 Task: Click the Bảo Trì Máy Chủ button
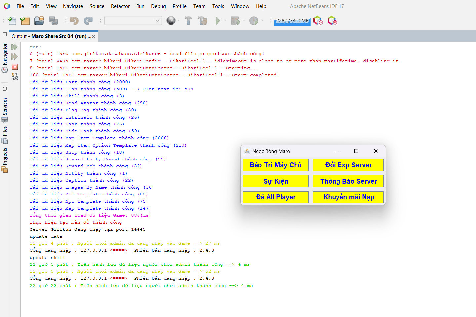click(276, 165)
